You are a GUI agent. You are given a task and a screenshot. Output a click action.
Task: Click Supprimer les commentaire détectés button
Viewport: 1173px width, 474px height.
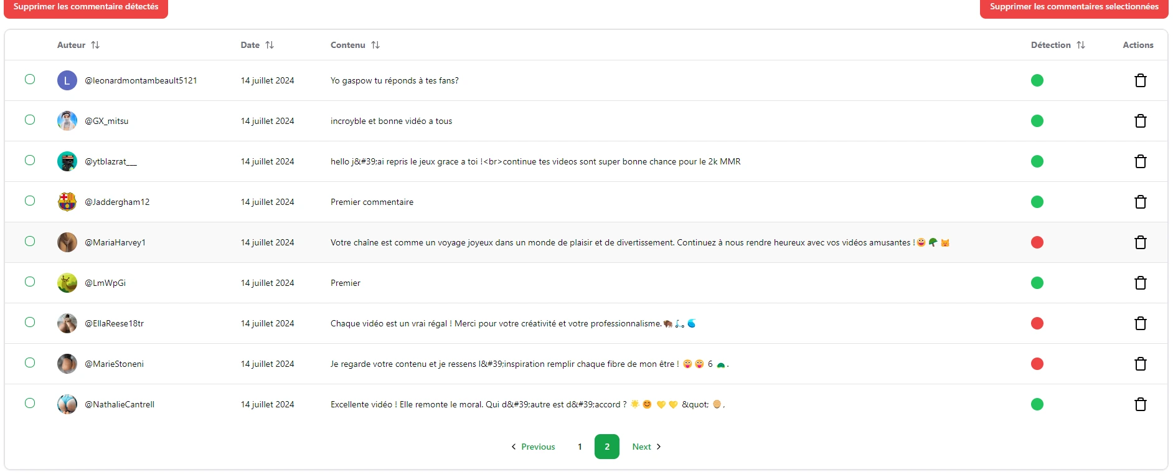[86, 7]
